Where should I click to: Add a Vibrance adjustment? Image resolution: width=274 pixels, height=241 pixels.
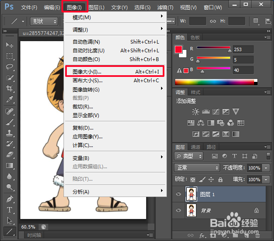tap(236, 112)
